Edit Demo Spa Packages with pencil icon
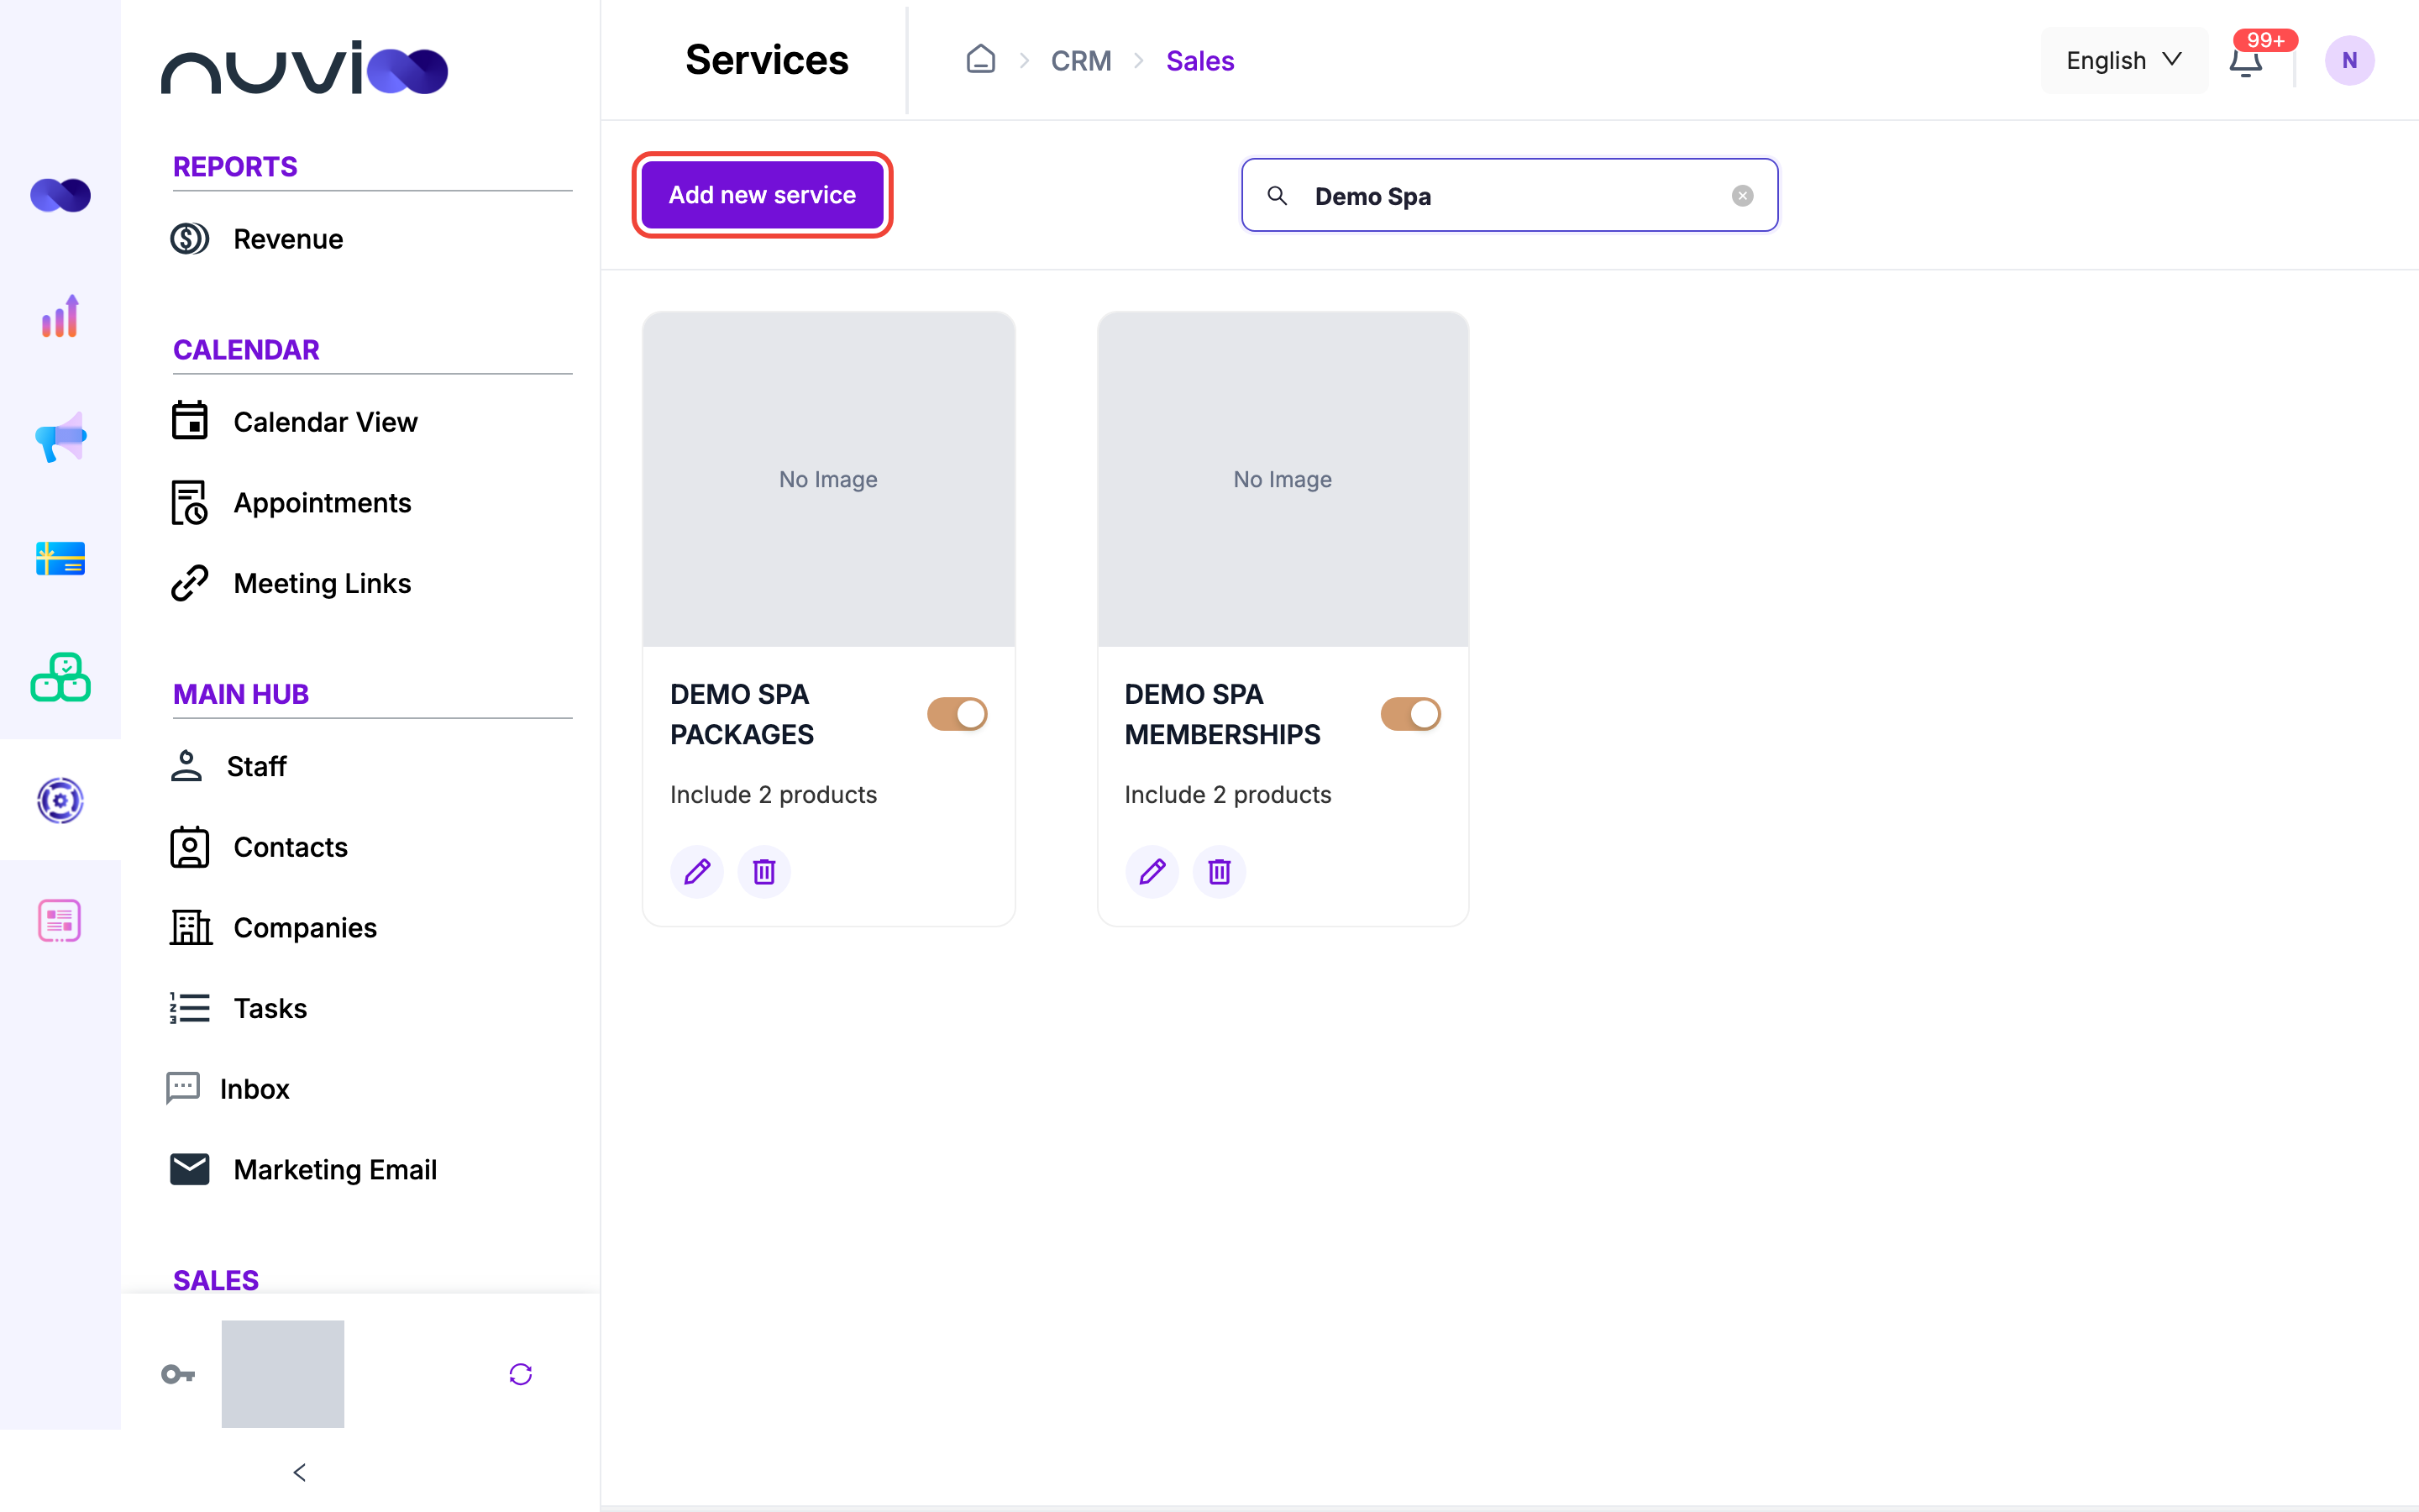The height and width of the screenshot is (1512, 2419). click(x=696, y=872)
